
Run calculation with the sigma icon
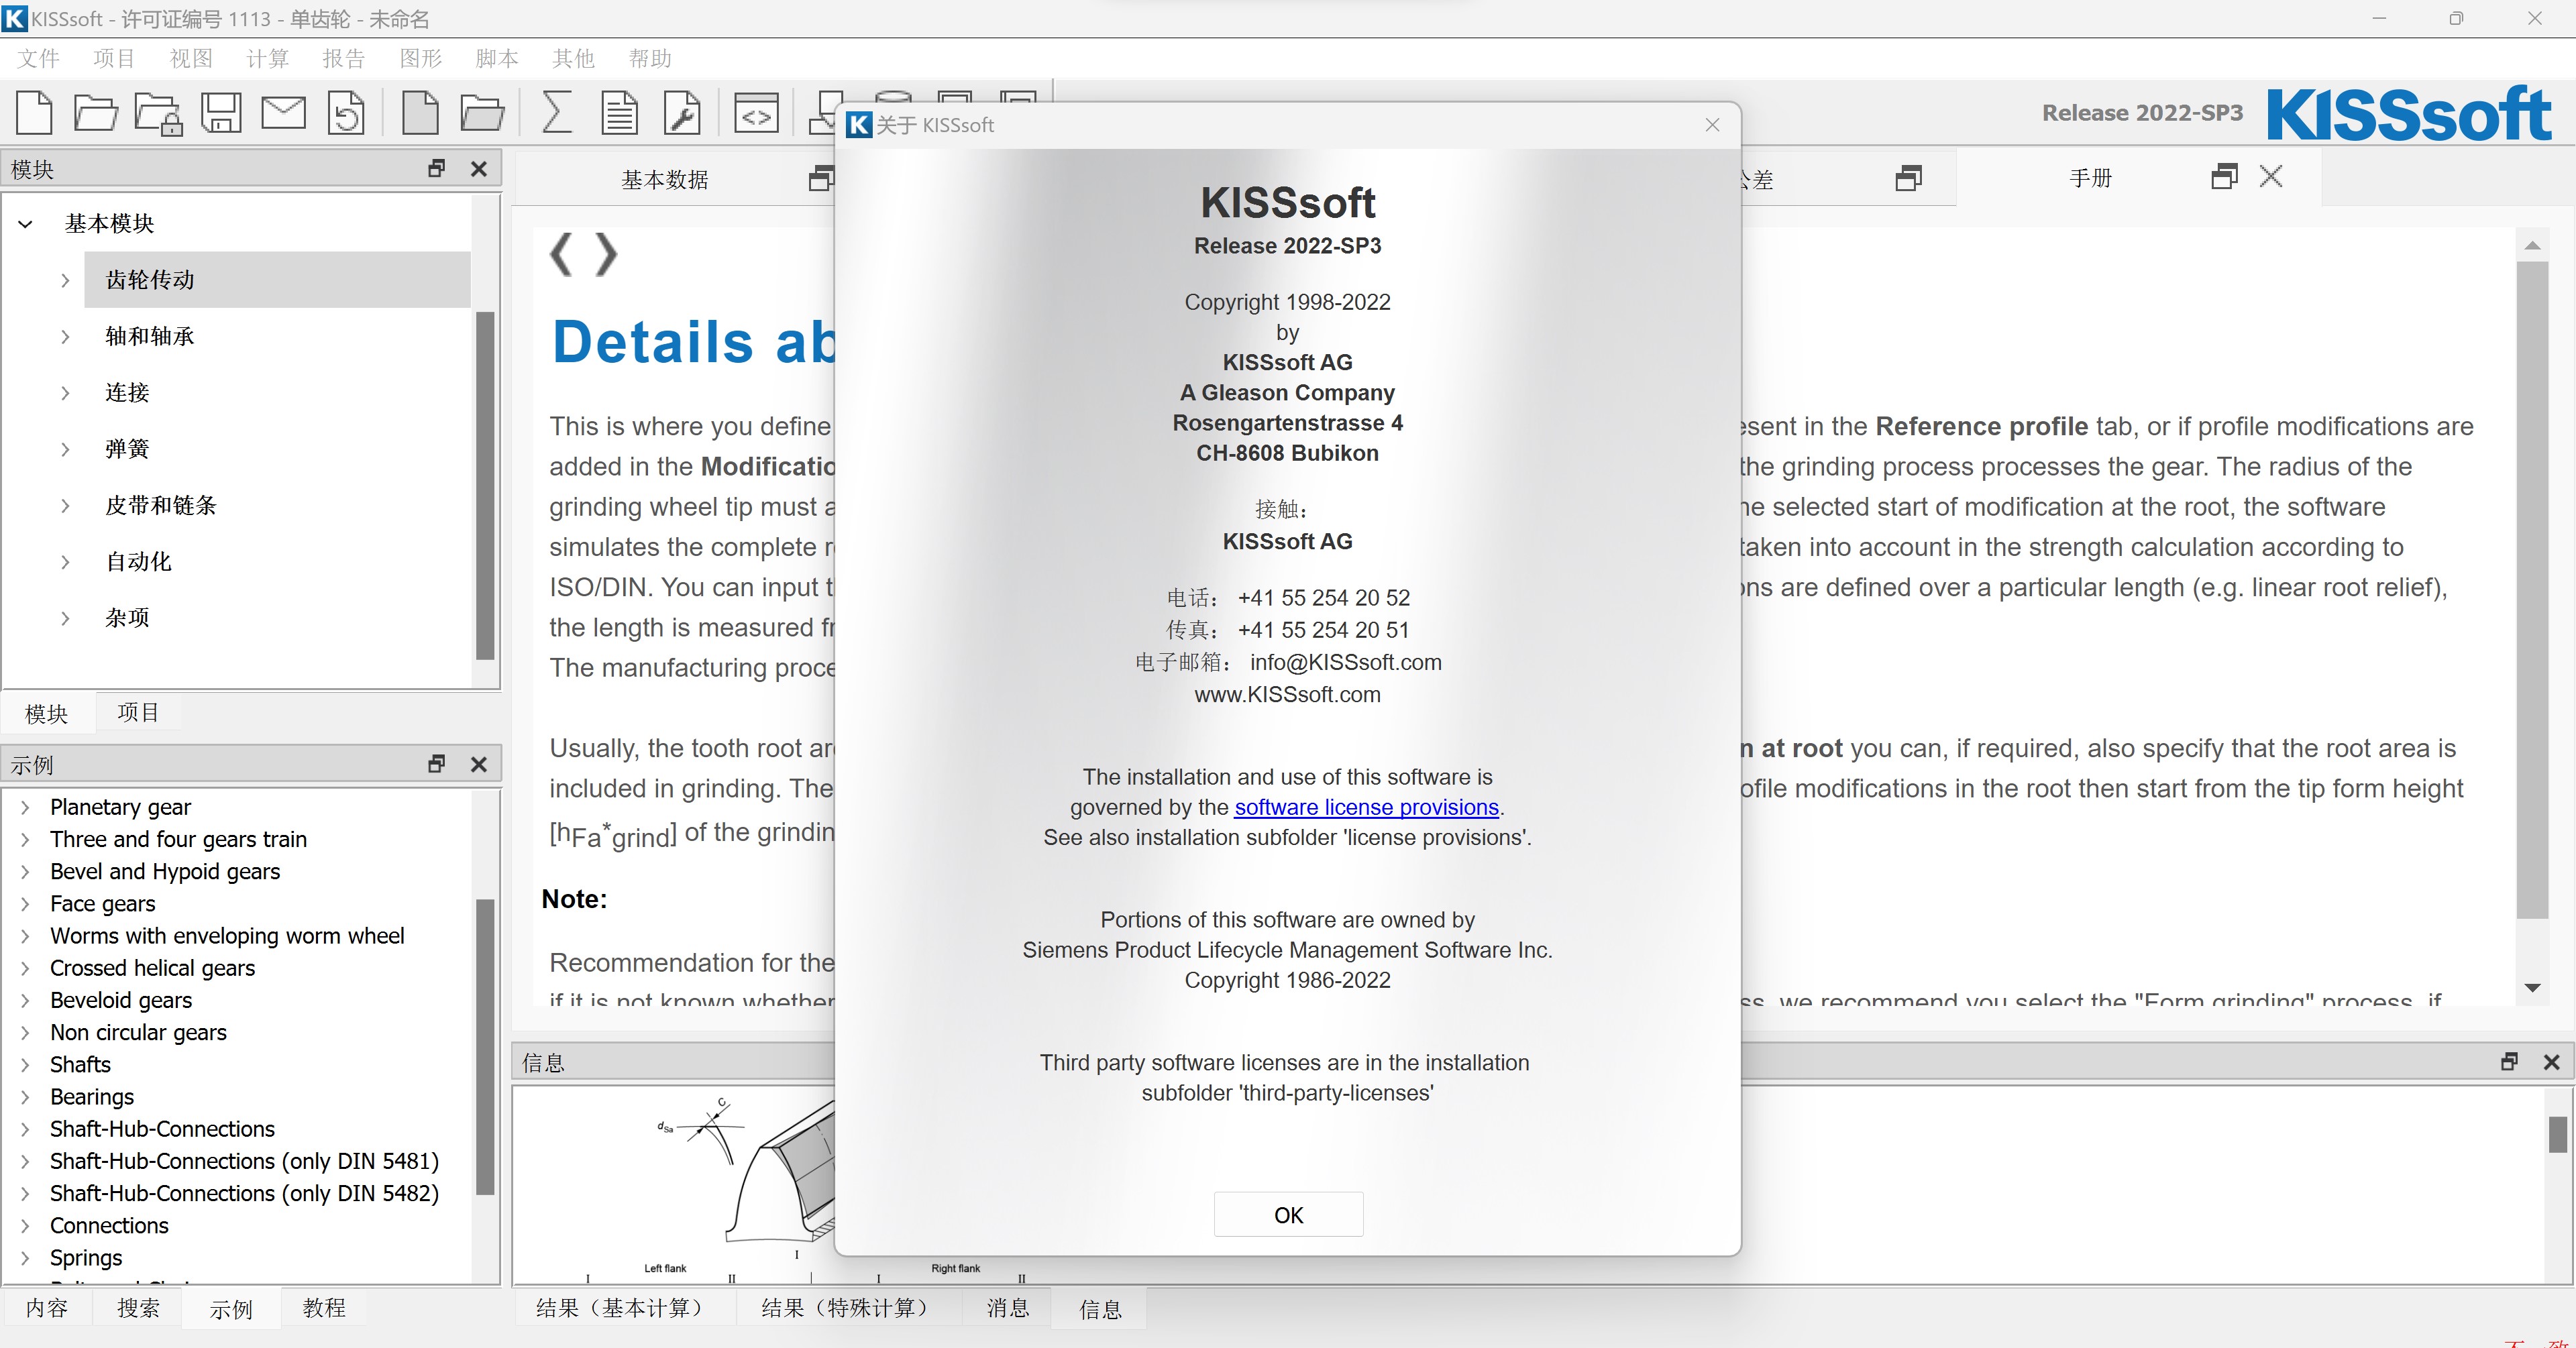click(x=556, y=112)
